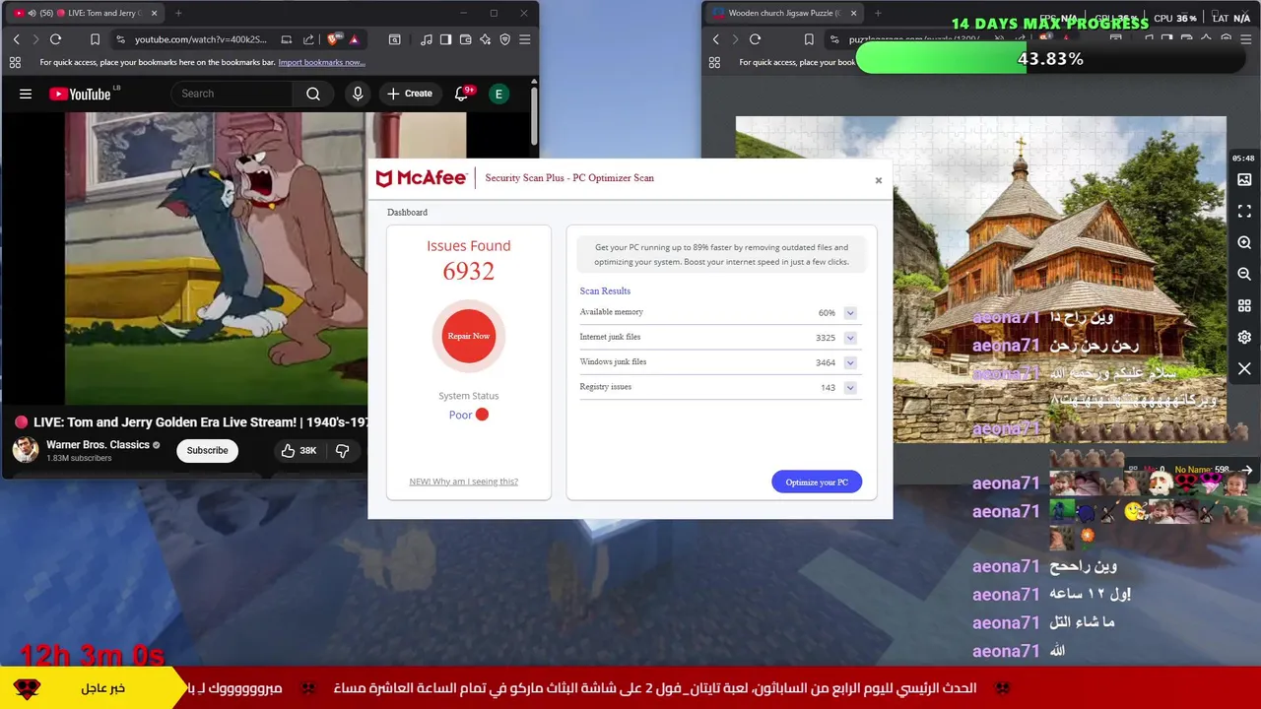Click Optimize your PC button
This screenshot has height=709, width=1261.
(x=817, y=483)
